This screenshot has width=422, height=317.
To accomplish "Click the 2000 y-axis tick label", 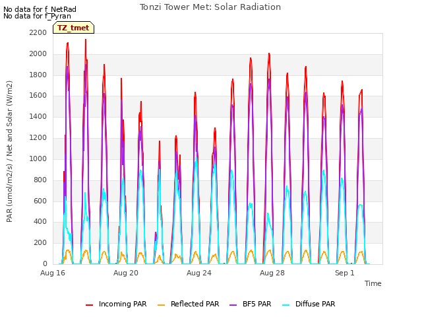I will click(38, 54).
